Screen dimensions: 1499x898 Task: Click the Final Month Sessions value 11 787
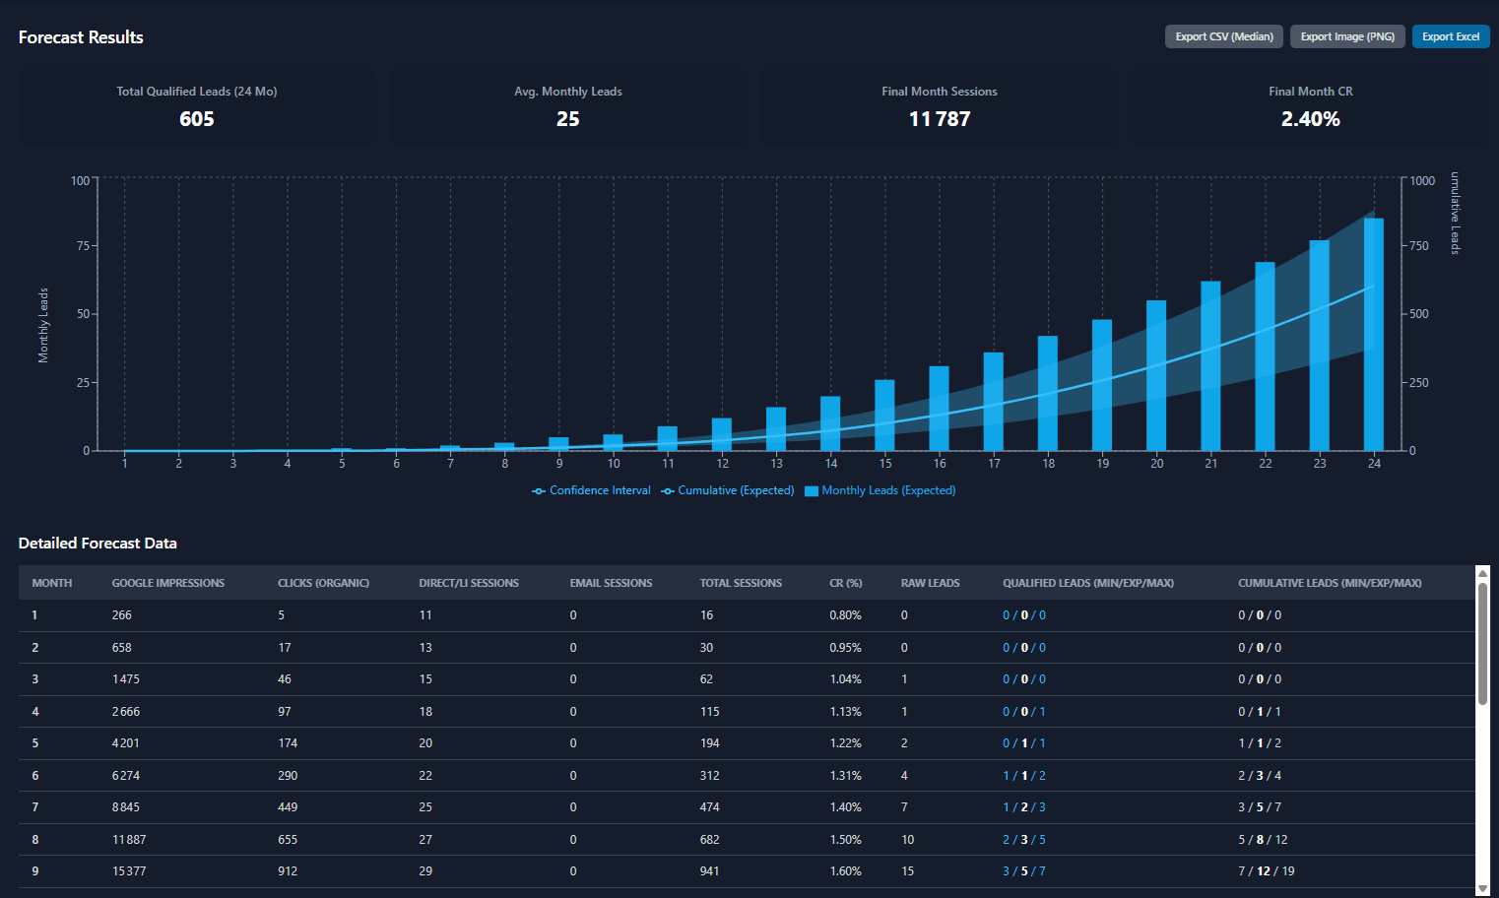[940, 119]
